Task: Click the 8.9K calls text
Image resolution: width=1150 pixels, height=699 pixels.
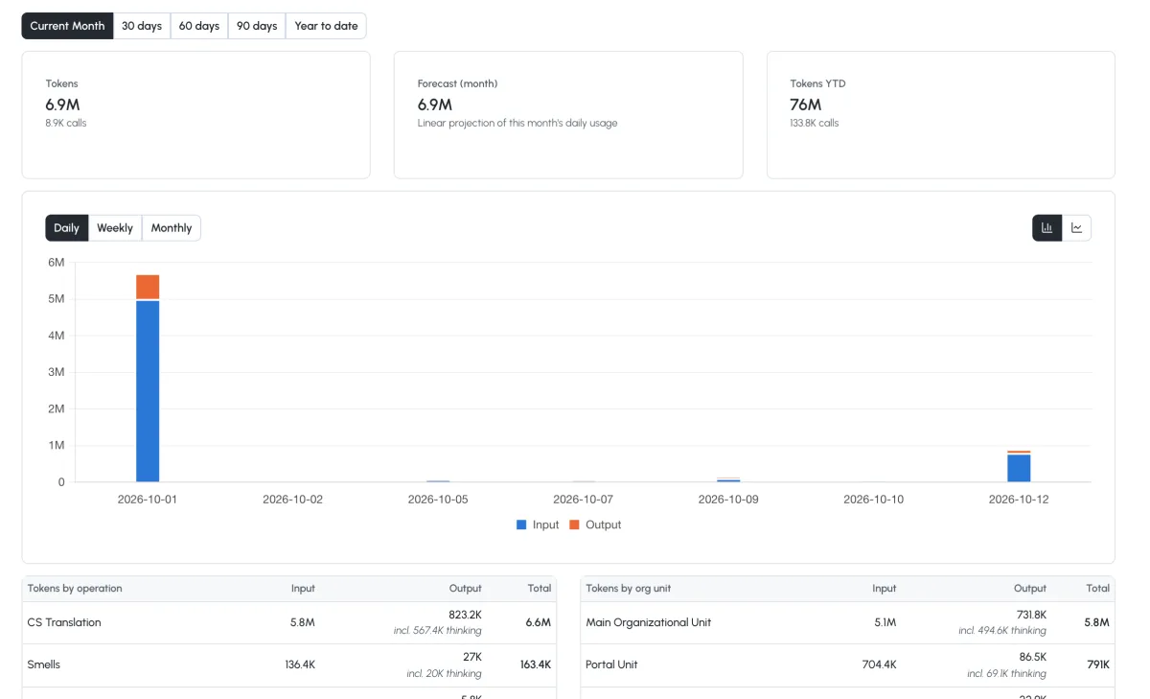Action: click(66, 123)
